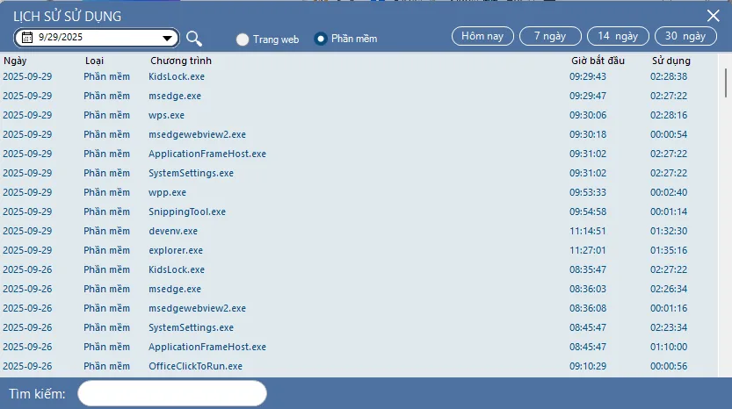Click the Sử dụng column header
The image size is (732, 409).
(670, 61)
